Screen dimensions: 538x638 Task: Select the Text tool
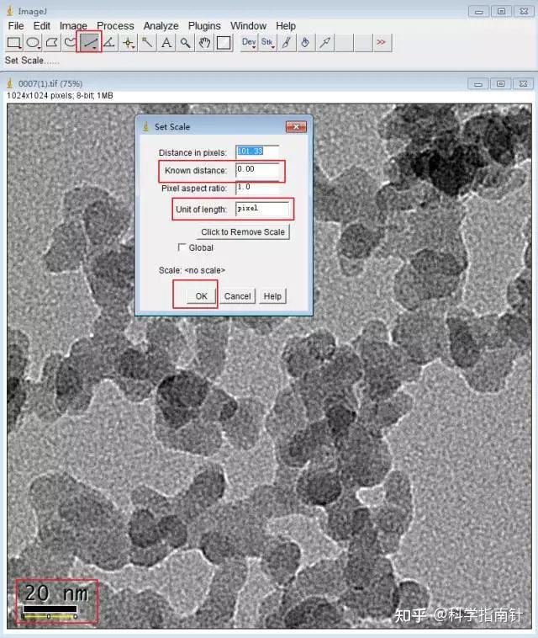(x=166, y=42)
